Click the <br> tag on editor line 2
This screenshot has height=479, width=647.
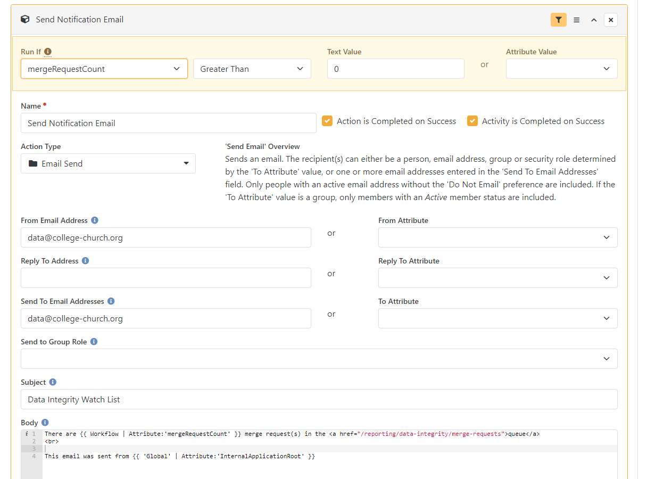click(52, 441)
